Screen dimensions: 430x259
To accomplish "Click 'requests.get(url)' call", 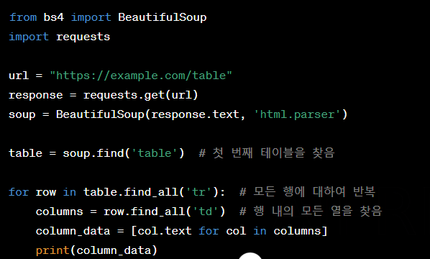I will tap(140, 95).
